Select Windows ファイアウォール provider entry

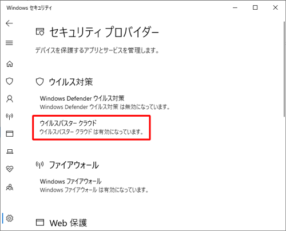(70, 181)
